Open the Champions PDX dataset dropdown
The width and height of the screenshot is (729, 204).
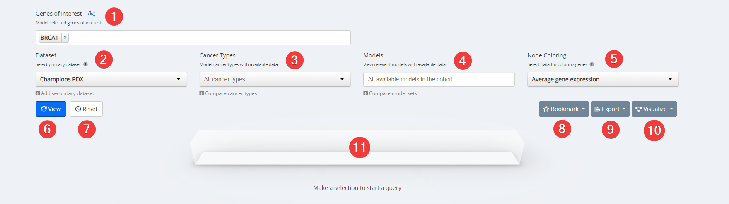(111, 79)
